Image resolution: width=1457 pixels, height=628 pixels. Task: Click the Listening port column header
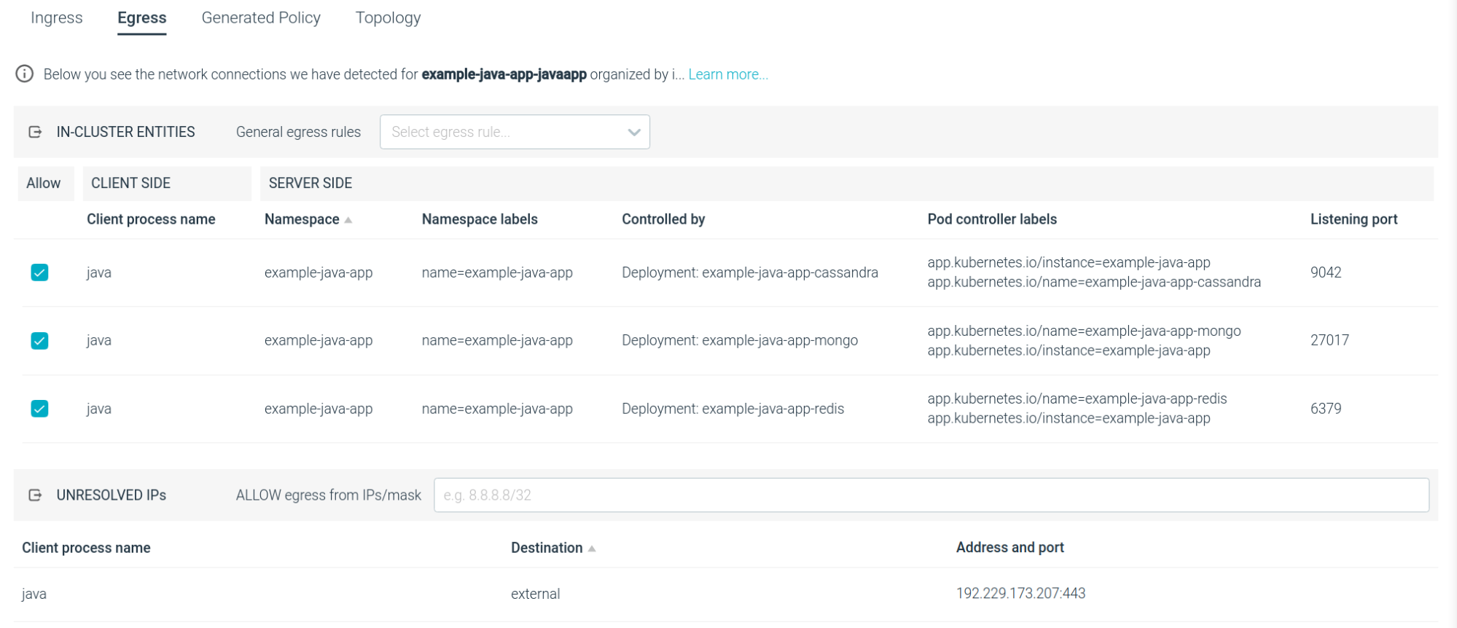point(1354,219)
